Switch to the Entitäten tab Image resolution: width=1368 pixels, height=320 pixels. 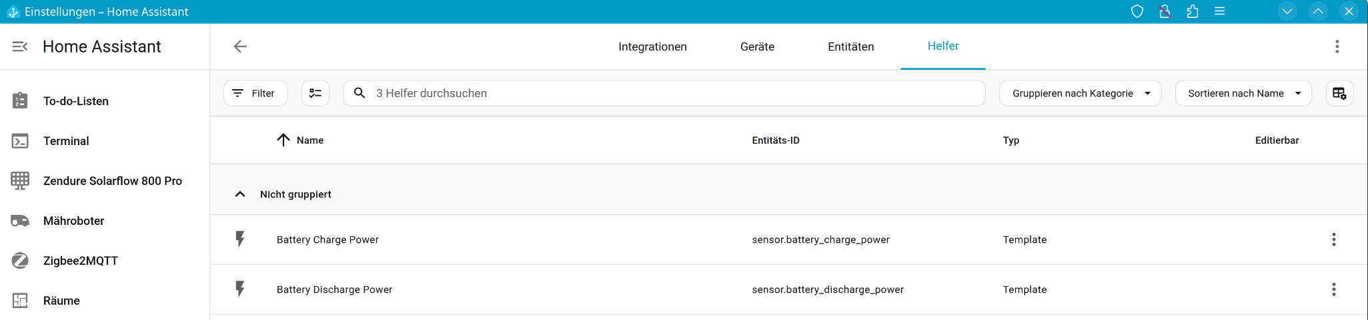tap(850, 47)
